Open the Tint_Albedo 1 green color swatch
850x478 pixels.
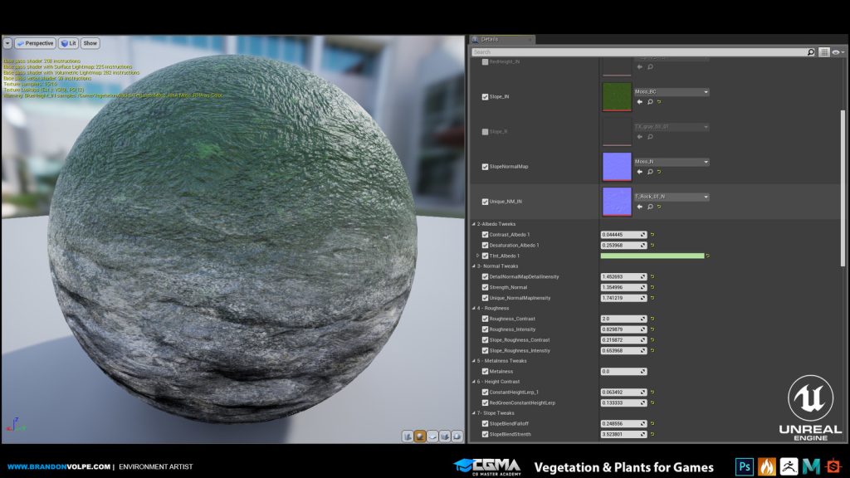coord(652,256)
